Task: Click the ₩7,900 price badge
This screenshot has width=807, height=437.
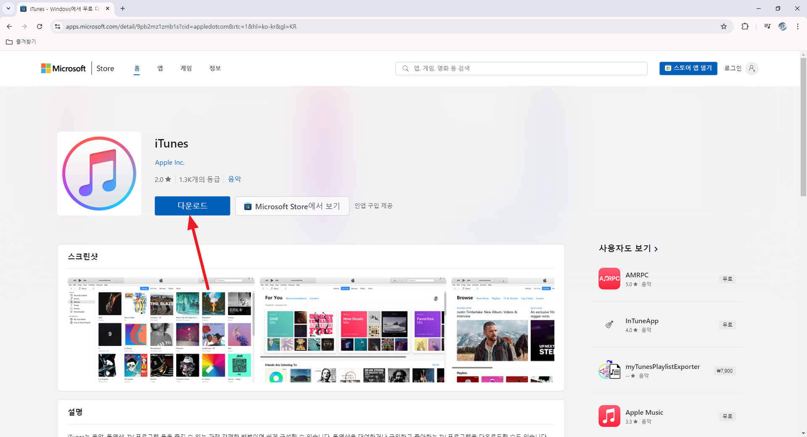Action: click(x=725, y=371)
